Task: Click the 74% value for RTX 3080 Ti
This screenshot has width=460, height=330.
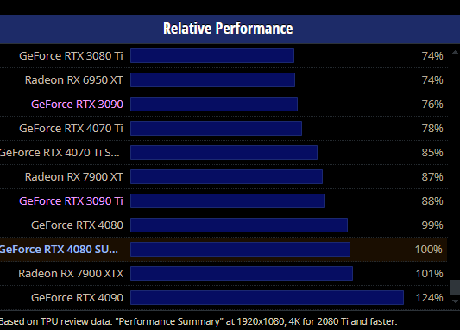Action: (432, 56)
